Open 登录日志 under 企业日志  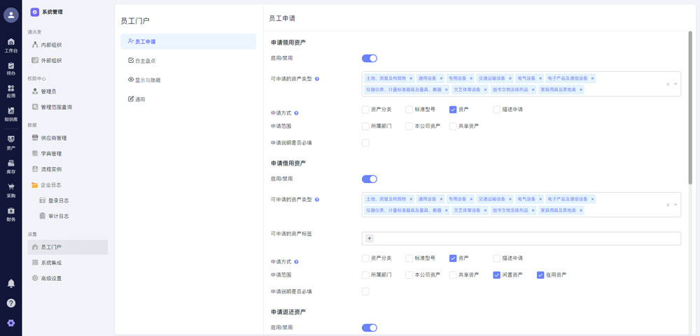[x=67, y=200]
